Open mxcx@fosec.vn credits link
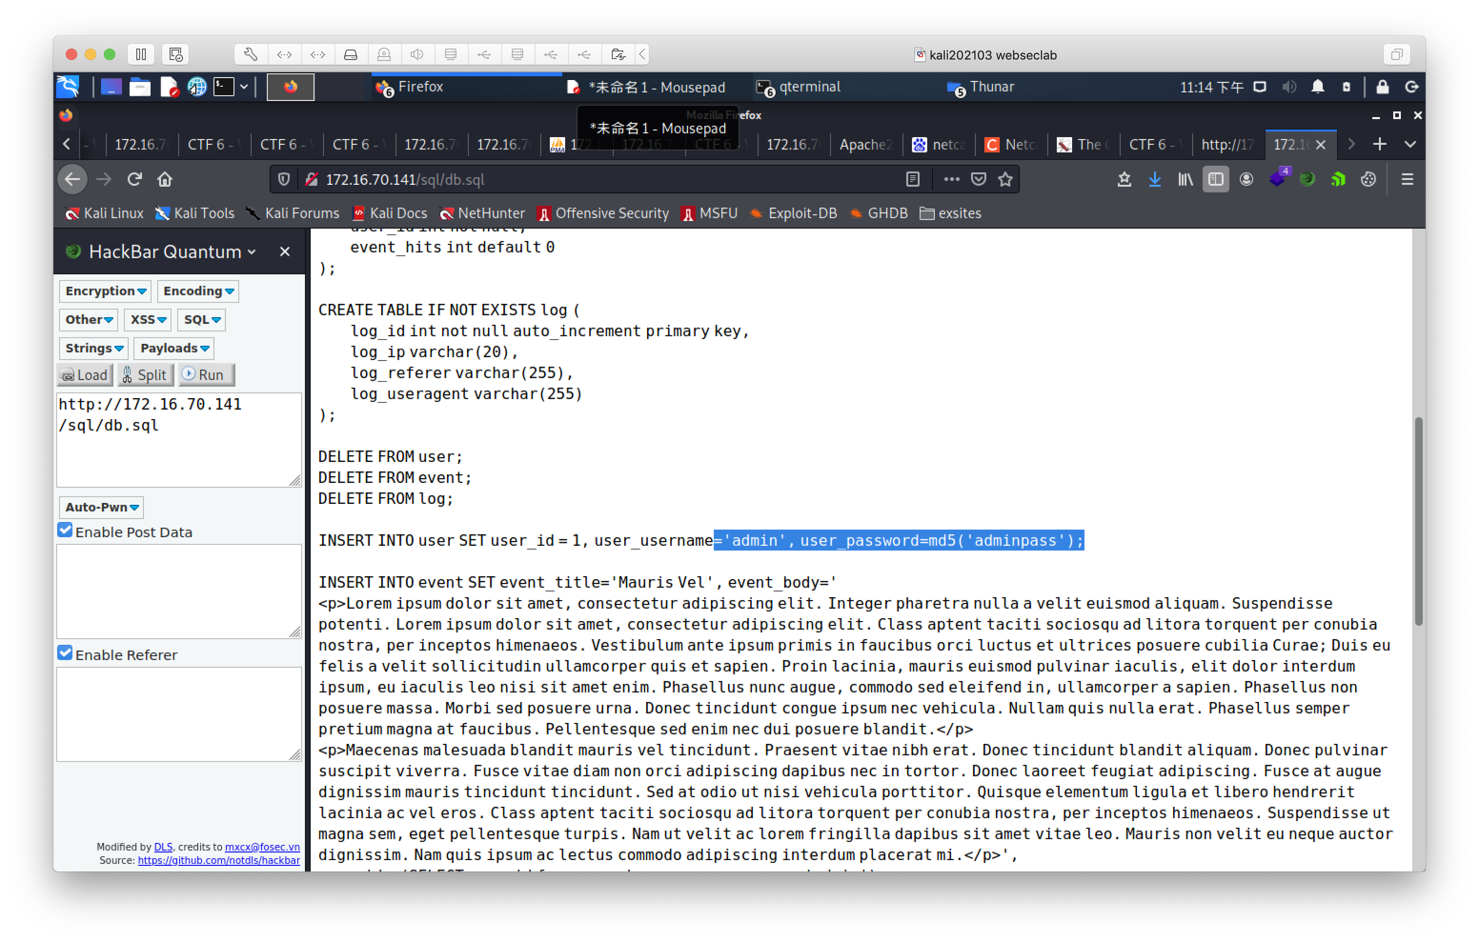1479x942 pixels. pyautogui.click(x=262, y=847)
